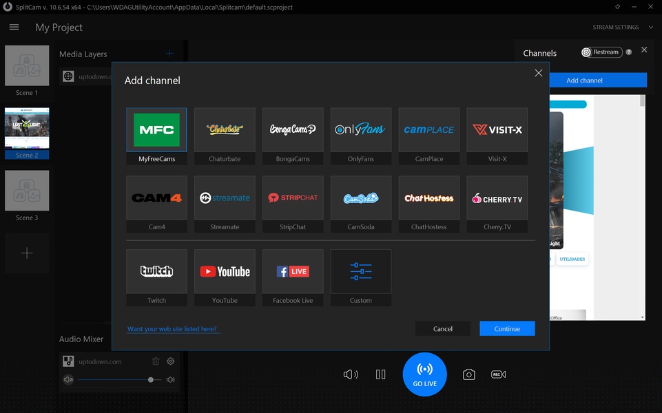
Task: Add a new media layer with plus icon
Action: (169, 54)
